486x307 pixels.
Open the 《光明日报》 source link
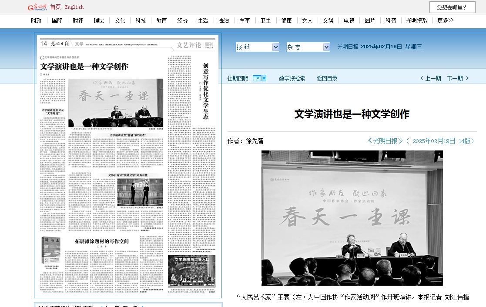click(x=385, y=141)
